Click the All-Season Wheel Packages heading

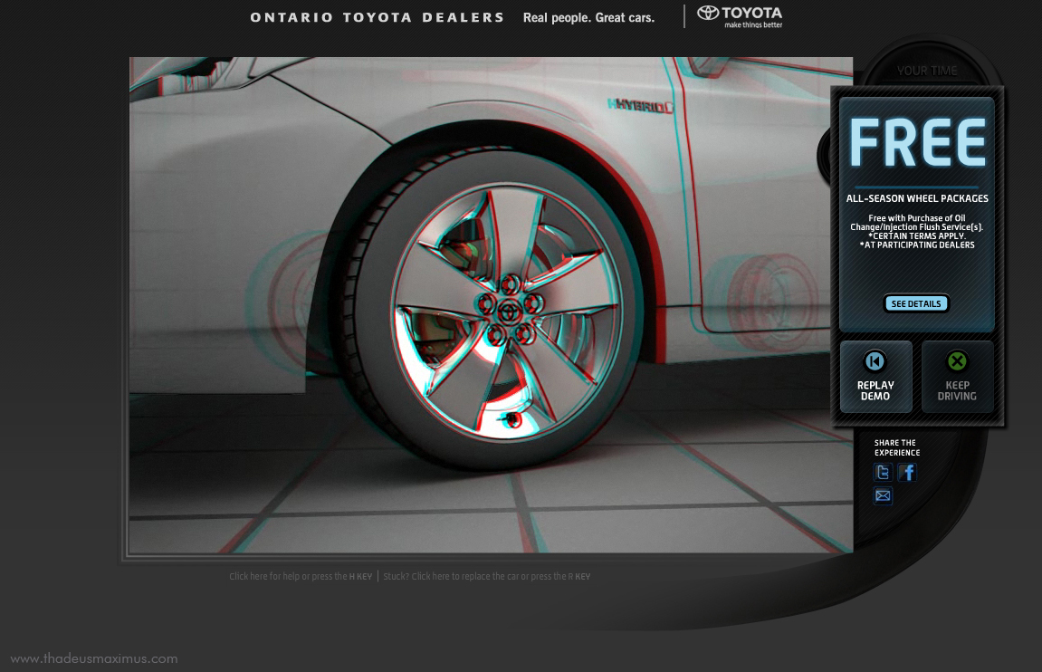[917, 198]
